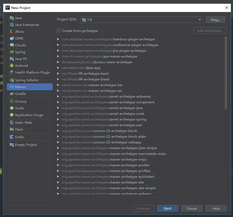The height and width of the screenshot is (217, 233).
Task: Click the Groovy icon
Action: [12, 101]
